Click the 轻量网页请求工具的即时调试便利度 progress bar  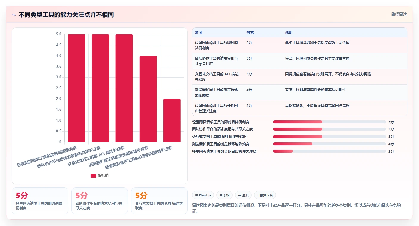tap(329, 122)
